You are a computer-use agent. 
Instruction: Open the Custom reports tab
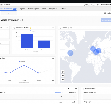tap(34, 9)
